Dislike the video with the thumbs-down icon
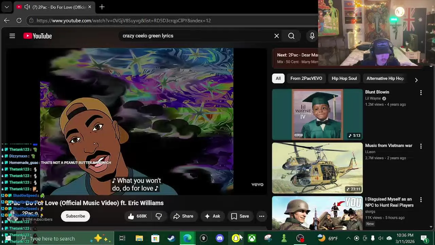The width and height of the screenshot is (435, 245). click(159, 216)
